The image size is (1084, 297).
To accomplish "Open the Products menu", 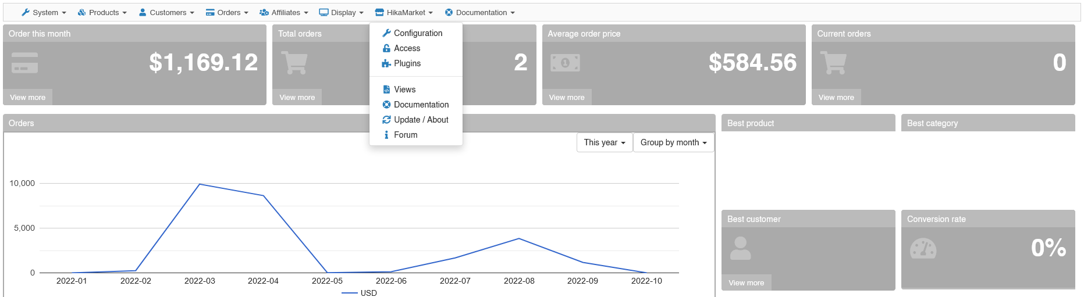I will (102, 12).
